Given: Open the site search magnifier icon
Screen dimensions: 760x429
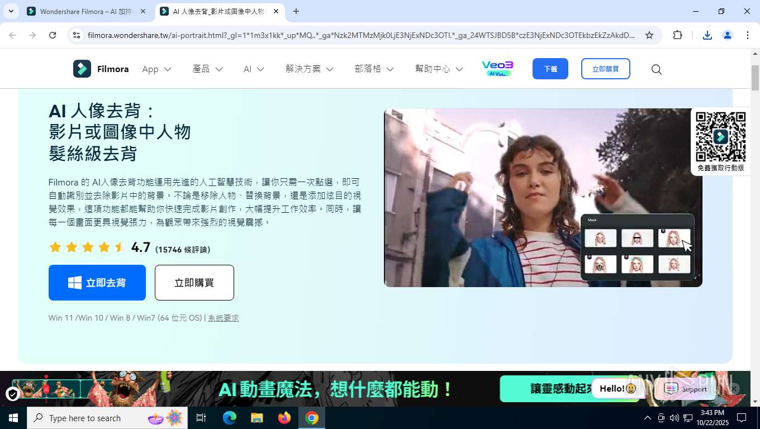Looking at the screenshot, I should (657, 69).
